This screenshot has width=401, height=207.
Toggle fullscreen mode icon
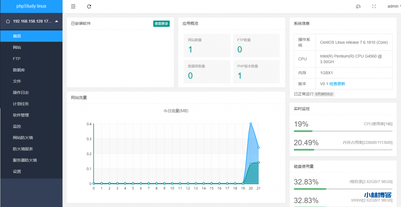374,7
